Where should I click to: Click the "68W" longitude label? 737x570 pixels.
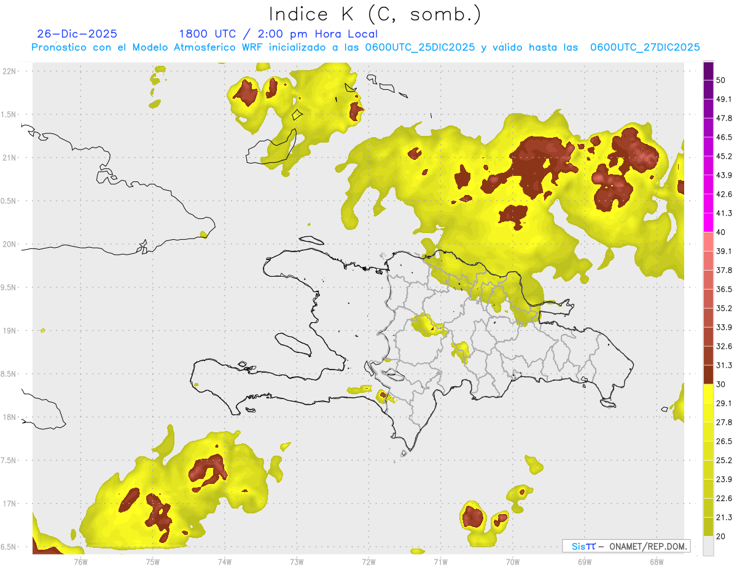(x=657, y=561)
